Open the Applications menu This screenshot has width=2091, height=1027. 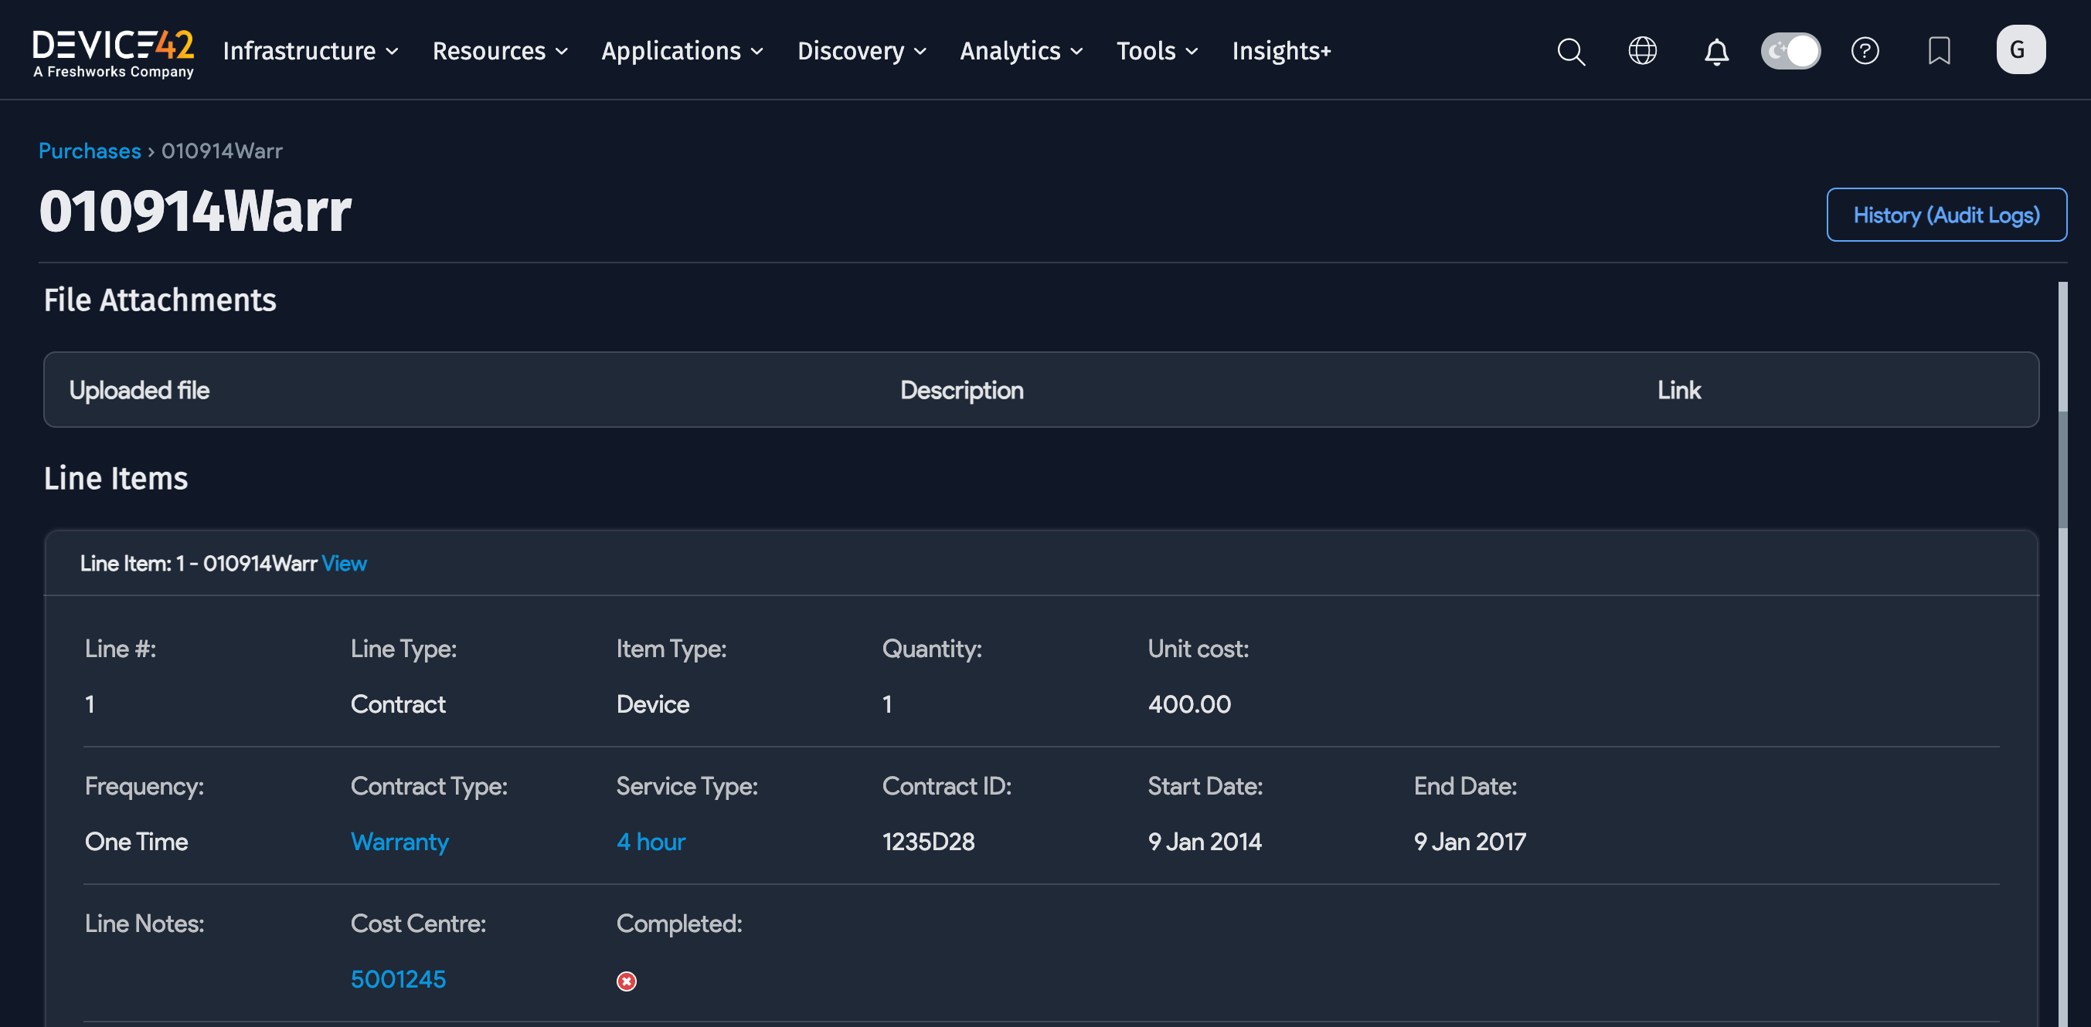click(x=681, y=51)
